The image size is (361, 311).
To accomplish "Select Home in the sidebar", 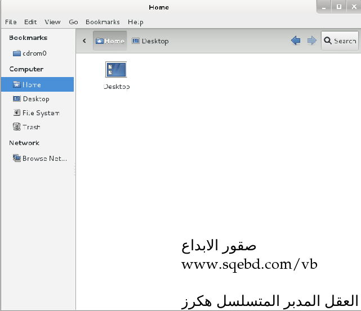I will click(32, 85).
